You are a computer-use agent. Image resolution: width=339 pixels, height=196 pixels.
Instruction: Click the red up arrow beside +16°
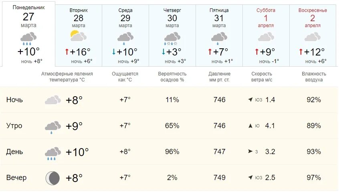[x=67, y=51]
